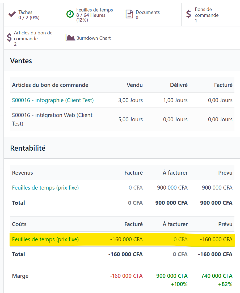Click the 3,00 Jours sold value
240x293 pixels.
coord(130,100)
